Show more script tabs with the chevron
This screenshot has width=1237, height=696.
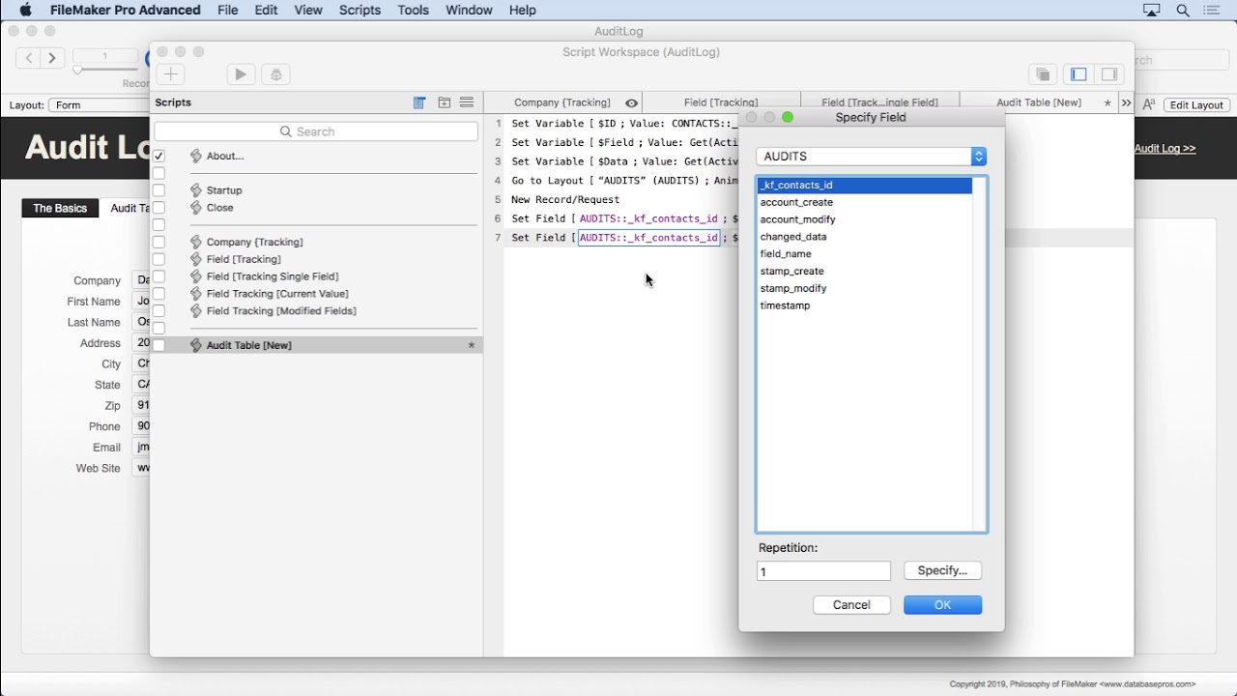tap(1126, 102)
